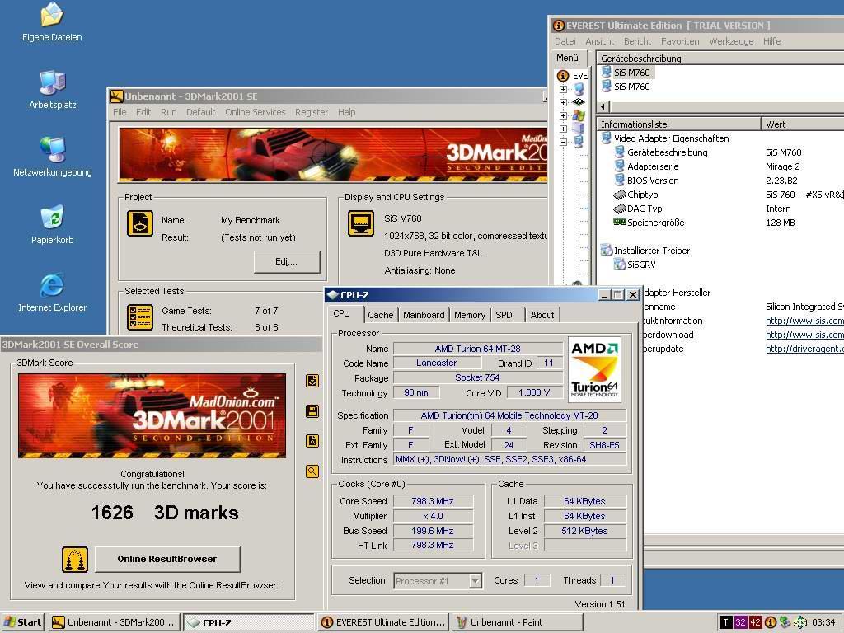This screenshot has height=633, width=844.
Task: Switch to the Mainboard tab in CPU-Z
Action: coord(424,315)
